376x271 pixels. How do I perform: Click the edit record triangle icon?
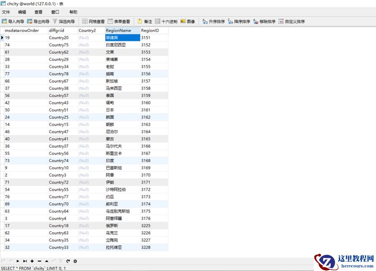coord(46,261)
